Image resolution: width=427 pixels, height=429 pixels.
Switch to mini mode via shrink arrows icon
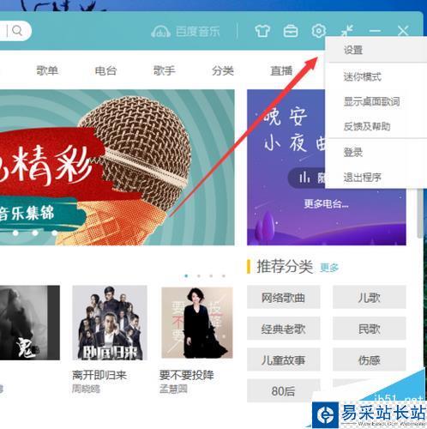coord(347,31)
